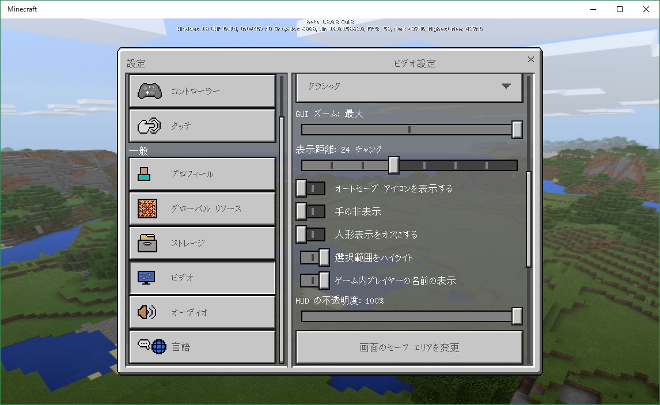Close the settings dialog with X
This screenshot has height=405, width=660.
[531, 59]
